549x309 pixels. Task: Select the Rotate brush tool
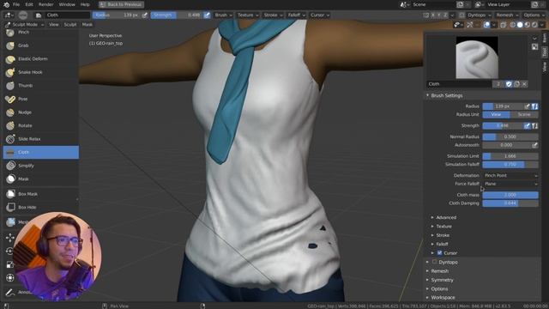[41, 125]
